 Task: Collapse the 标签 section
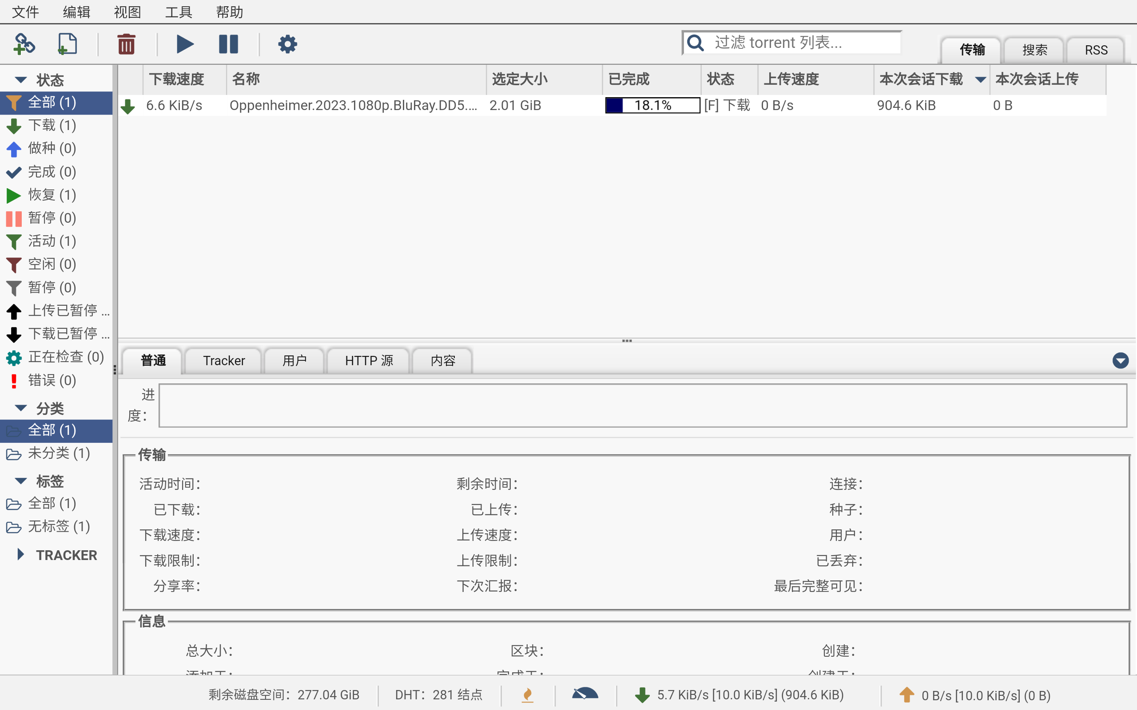(x=21, y=481)
